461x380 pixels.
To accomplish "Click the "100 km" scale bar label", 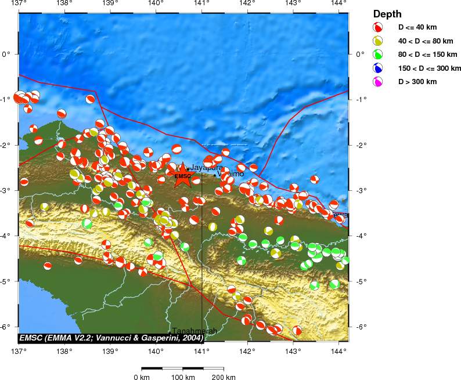I will pos(183,377).
